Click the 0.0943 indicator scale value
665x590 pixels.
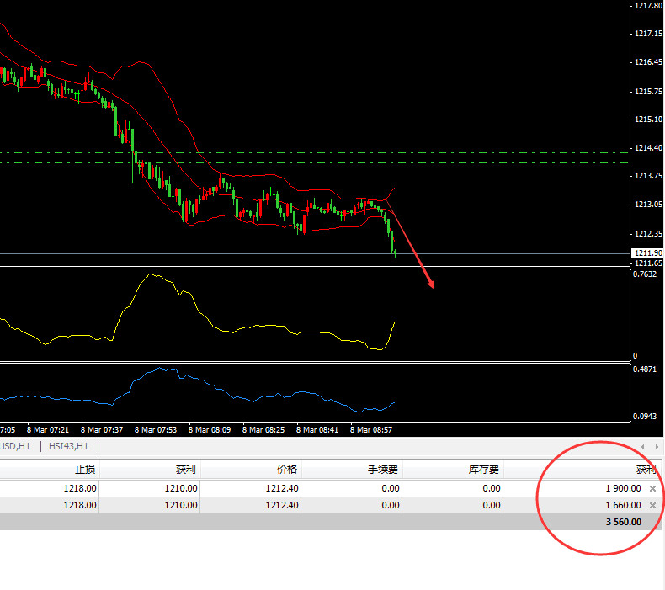click(x=645, y=417)
